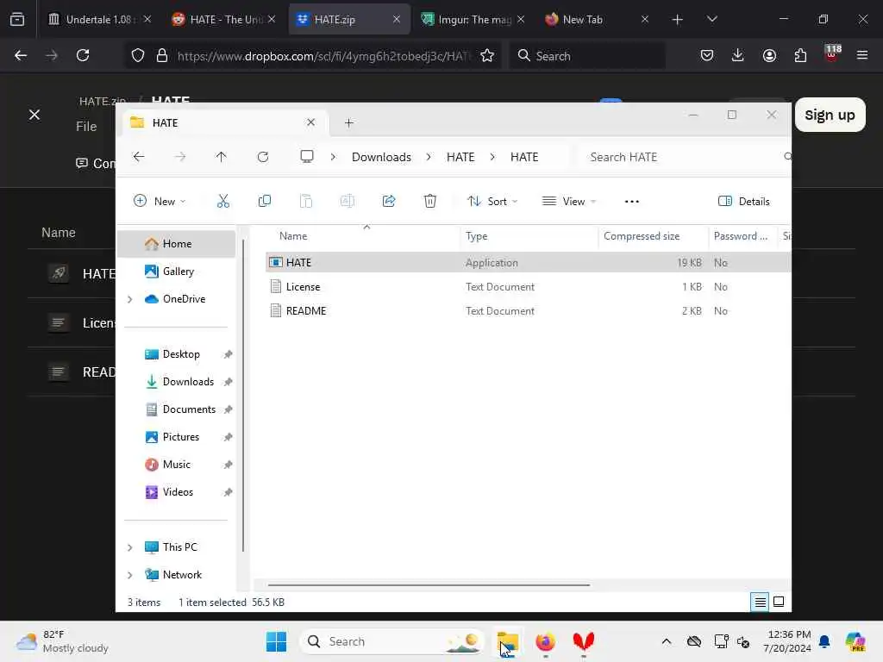Expand the OneDrive tree node
883x662 pixels.
(130, 299)
